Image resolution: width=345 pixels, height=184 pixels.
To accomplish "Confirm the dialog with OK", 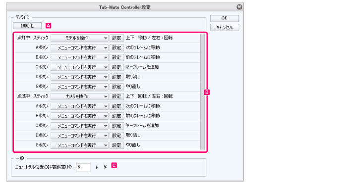I will (225, 18).
